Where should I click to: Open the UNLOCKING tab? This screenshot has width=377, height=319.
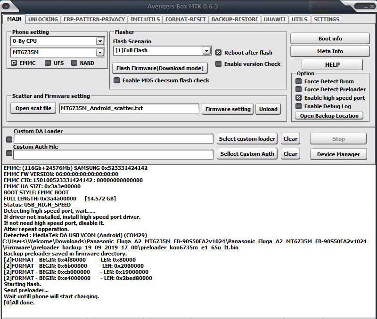[43, 19]
